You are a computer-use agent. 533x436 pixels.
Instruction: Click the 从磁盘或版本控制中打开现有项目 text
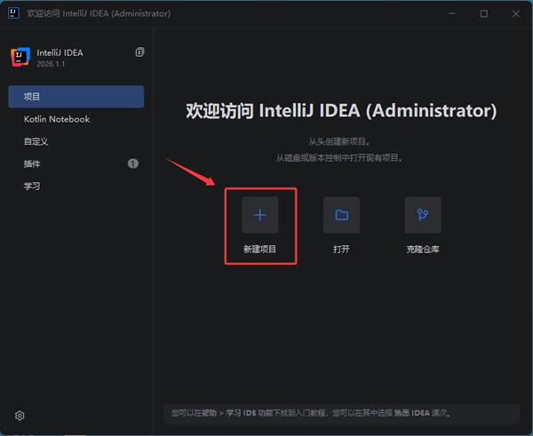(x=339, y=158)
